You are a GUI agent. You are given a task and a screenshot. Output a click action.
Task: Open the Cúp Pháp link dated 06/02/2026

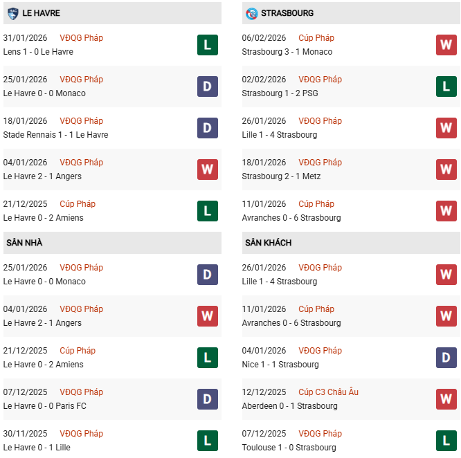click(x=316, y=38)
